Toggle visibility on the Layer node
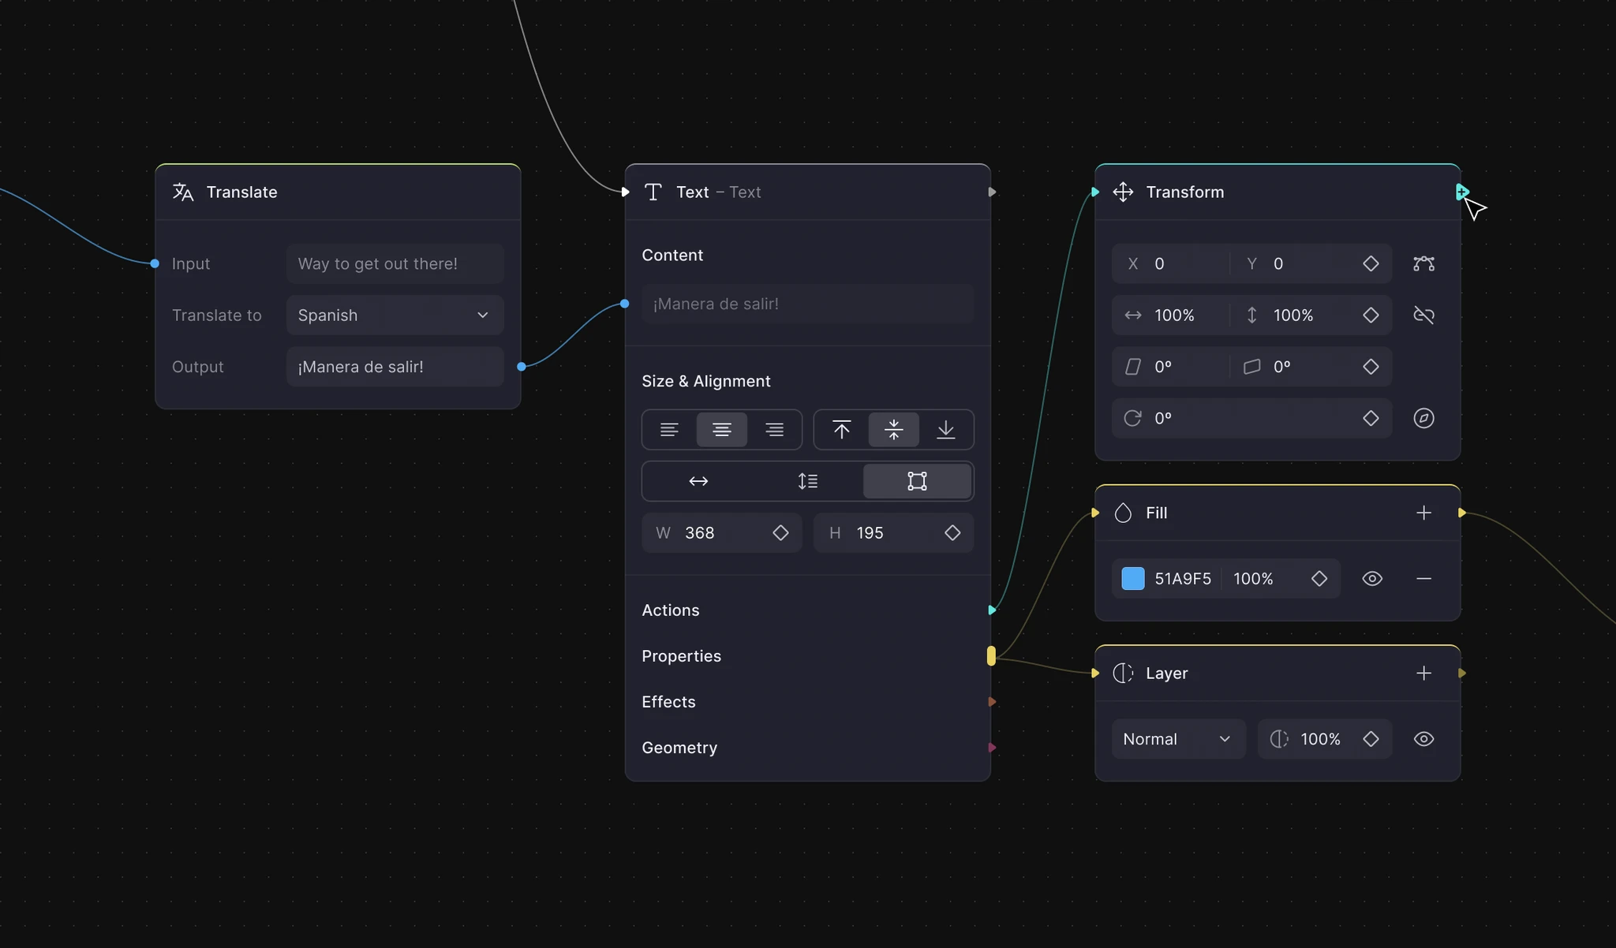 [1424, 739]
